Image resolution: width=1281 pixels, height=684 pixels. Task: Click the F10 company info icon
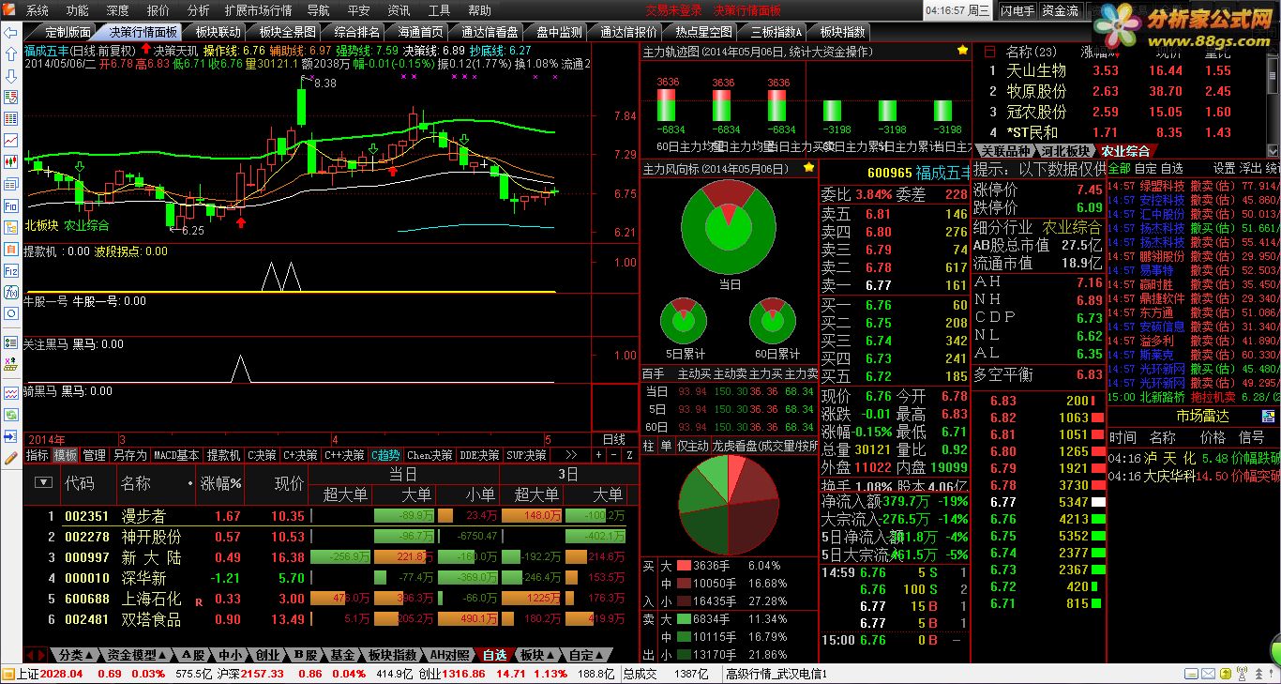(x=10, y=205)
